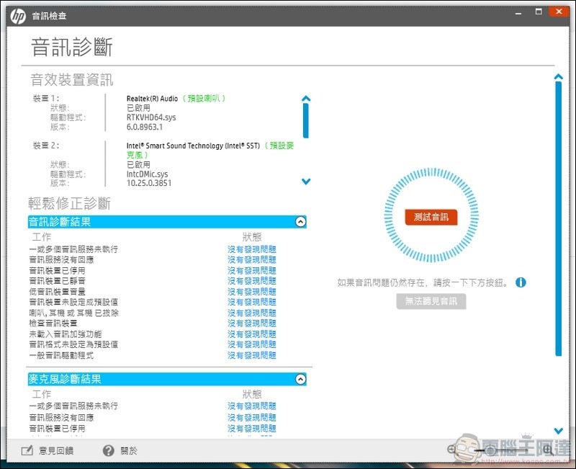This screenshot has height=469, width=576.
Task: Click the HP logo in the title bar
Action: (x=19, y=12)
